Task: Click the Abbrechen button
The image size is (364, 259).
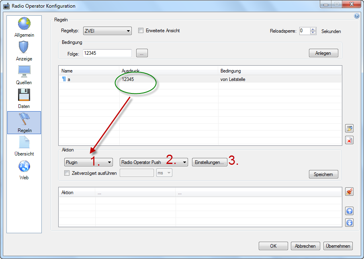Action: tap(305, 246)
